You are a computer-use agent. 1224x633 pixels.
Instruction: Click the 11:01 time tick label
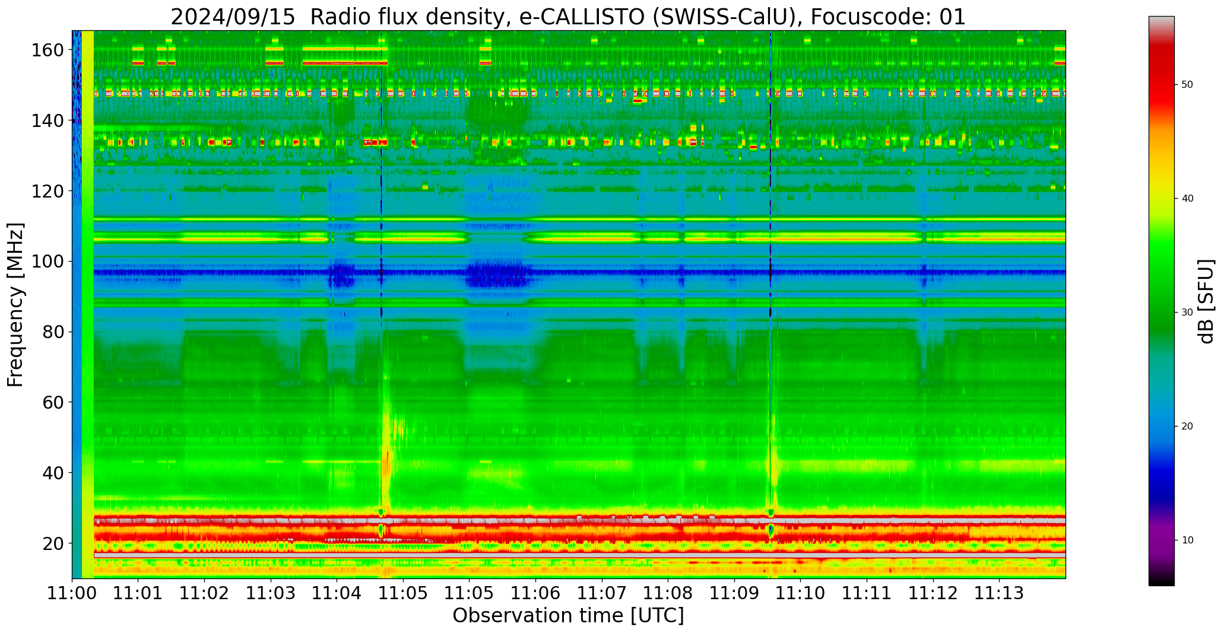[138, 593]
